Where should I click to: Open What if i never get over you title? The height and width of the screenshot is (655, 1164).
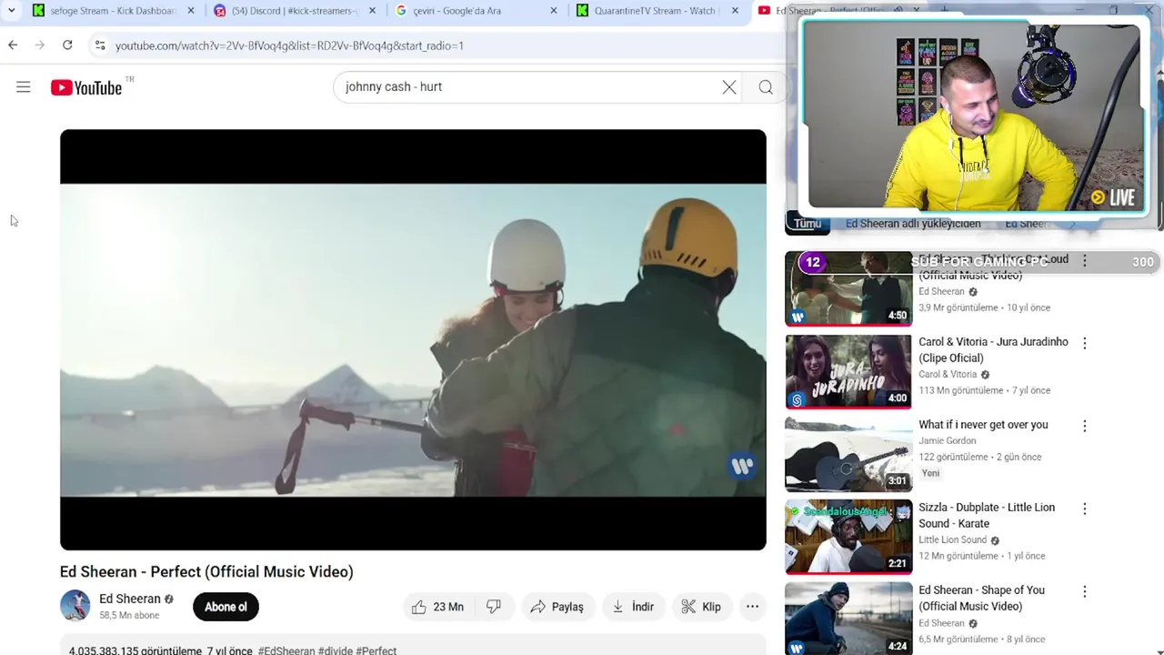click(983, 425)
